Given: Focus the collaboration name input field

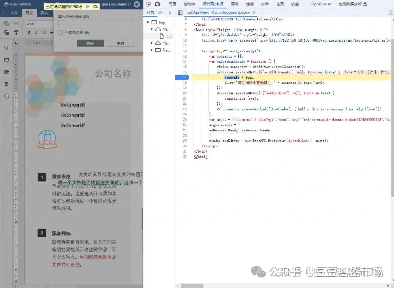Looking at the screenshot, I should point(101,24).
